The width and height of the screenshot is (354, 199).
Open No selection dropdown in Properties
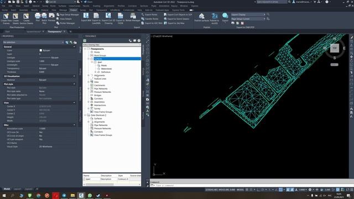pyautogui.click(x=33, y=42)
